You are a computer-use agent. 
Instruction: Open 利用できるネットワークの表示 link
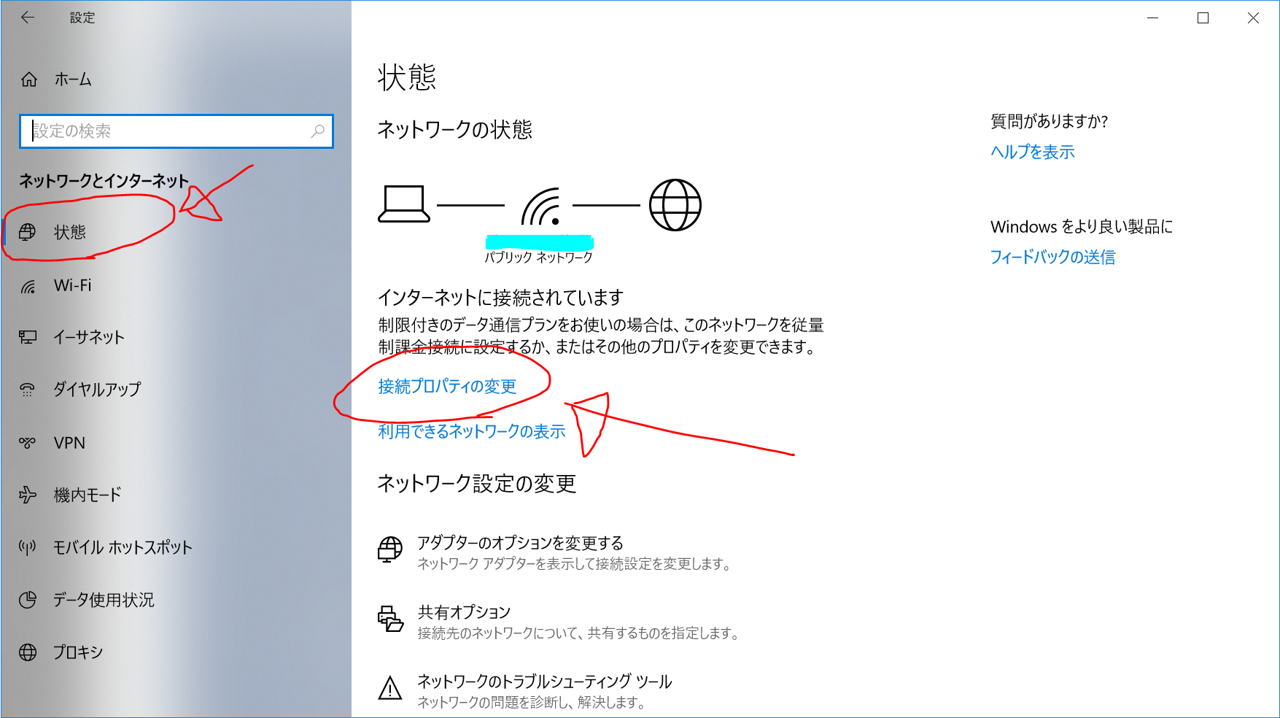pos(471,432)
